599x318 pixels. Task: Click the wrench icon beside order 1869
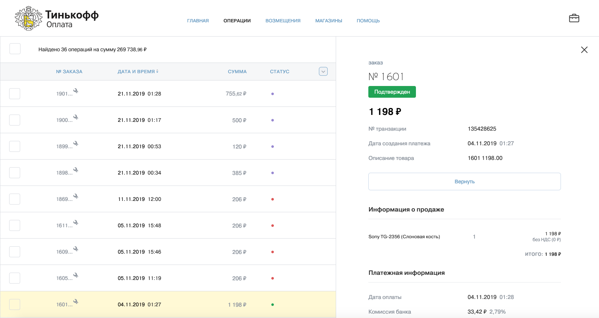click(76, 196)
